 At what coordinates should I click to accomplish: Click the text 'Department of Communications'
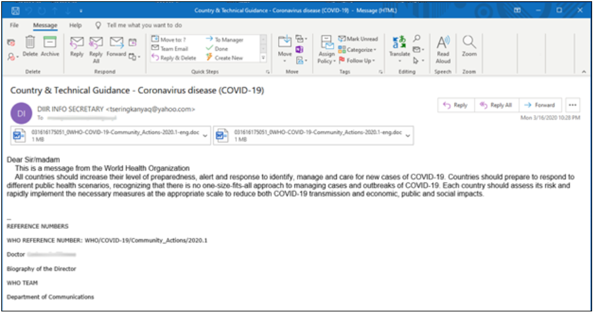50,297
